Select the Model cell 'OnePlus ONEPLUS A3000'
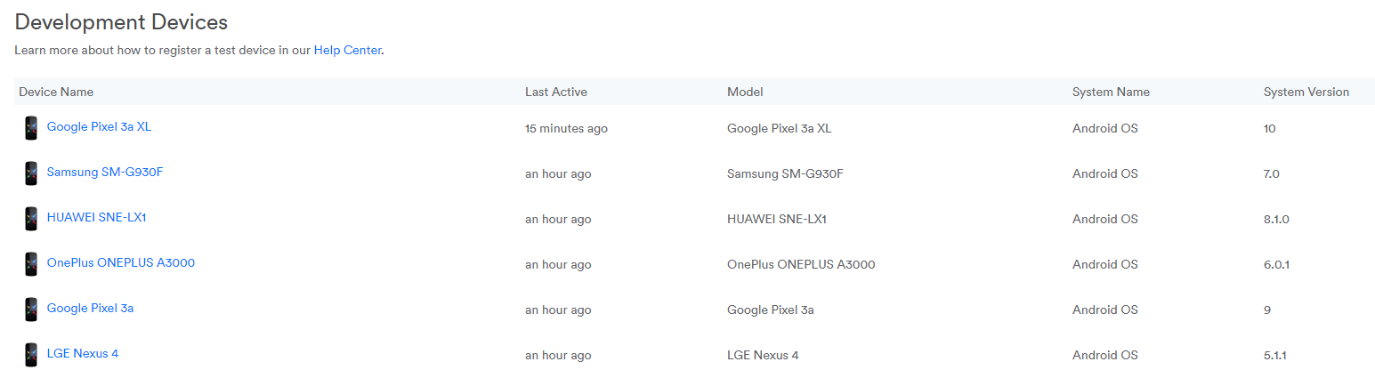Screen dimensions: 1375x378 click(x=801, y=264)
